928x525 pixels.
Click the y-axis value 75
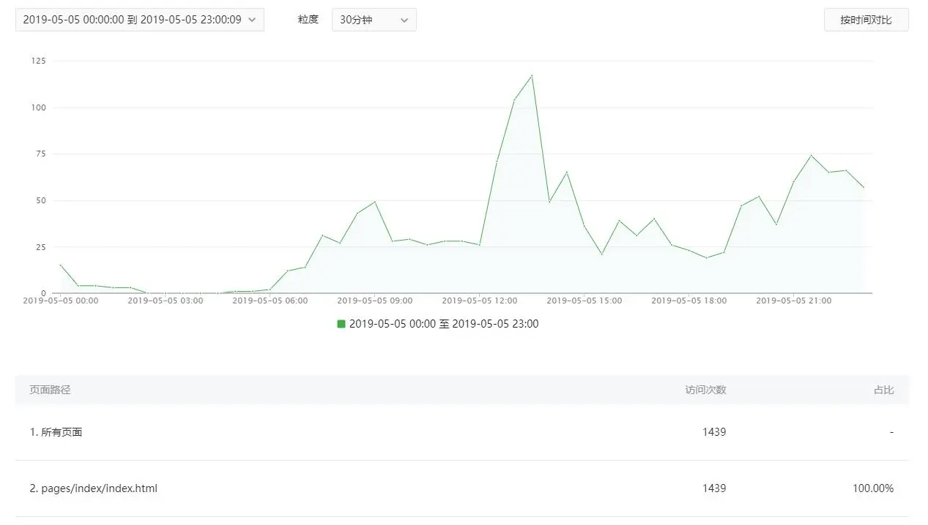tap(41, 154)
